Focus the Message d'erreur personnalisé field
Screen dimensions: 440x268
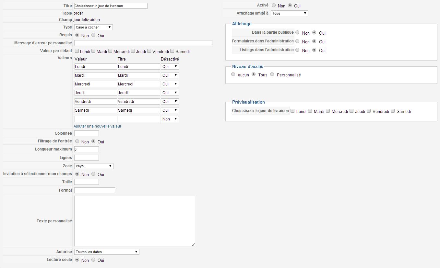[x=143, y=43]
